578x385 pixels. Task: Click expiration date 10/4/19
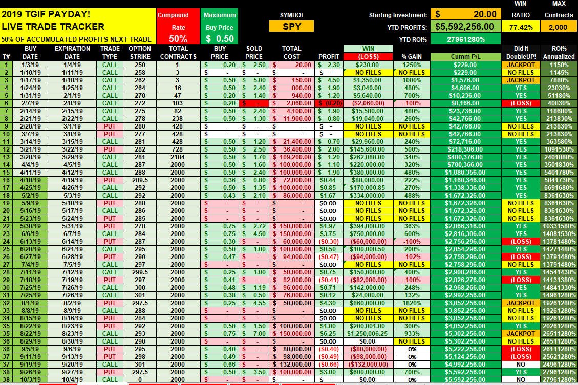(x=72, y=380)
